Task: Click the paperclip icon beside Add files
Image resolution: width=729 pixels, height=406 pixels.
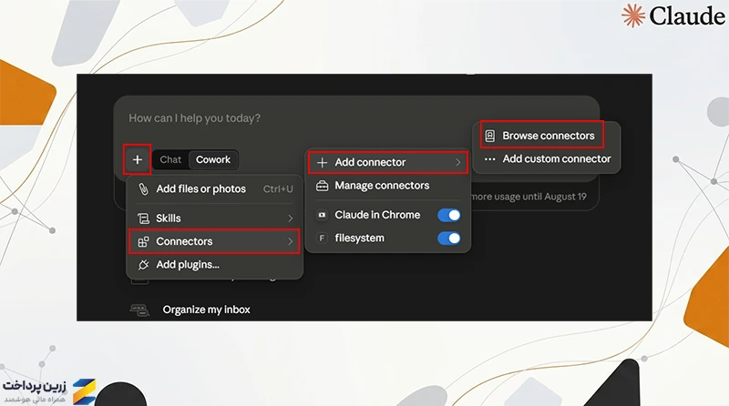Action: [144, 189]
